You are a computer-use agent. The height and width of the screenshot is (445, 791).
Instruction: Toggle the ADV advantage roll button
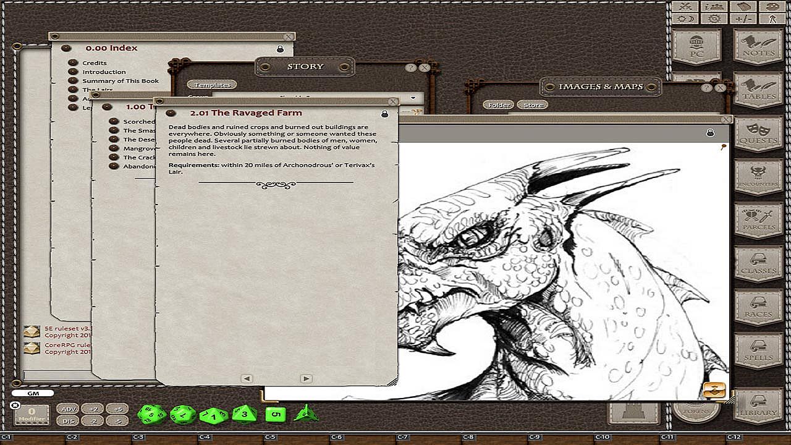click(x=67, y=409)
